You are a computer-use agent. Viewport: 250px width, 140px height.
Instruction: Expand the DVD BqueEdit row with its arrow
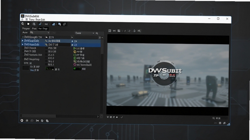pyautogui.click(x=22, y=44)
